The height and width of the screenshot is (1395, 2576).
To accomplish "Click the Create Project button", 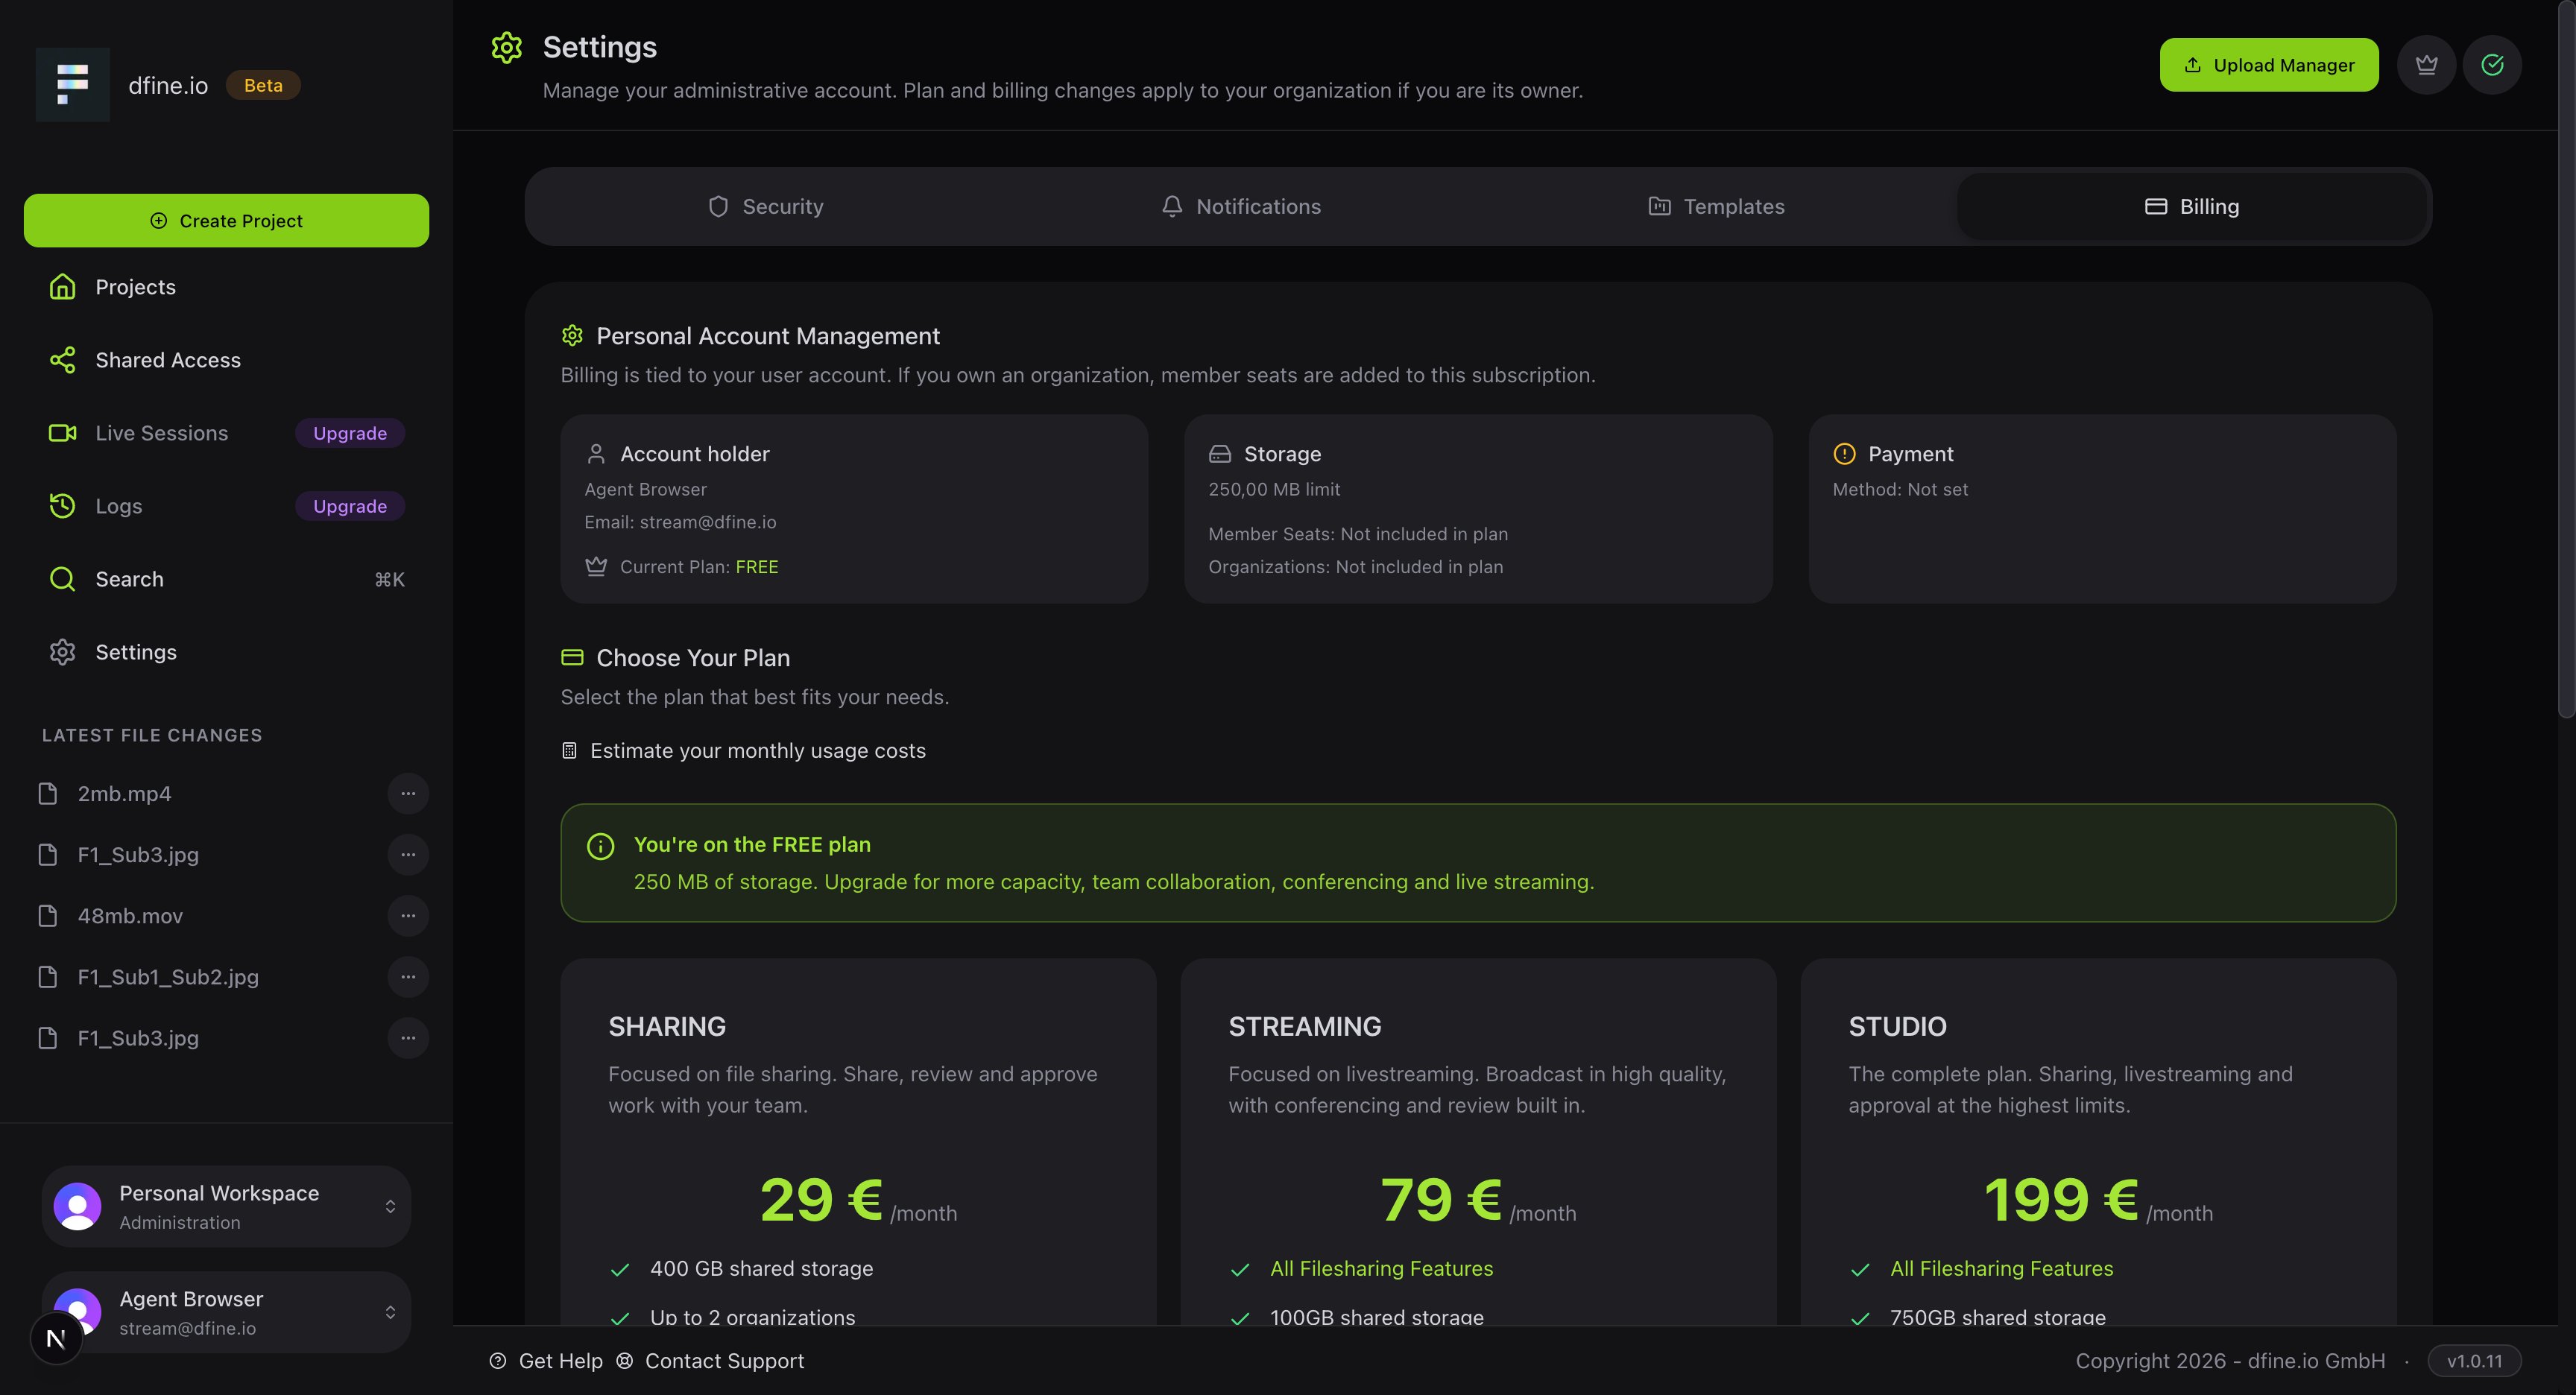I will (226, 220).
